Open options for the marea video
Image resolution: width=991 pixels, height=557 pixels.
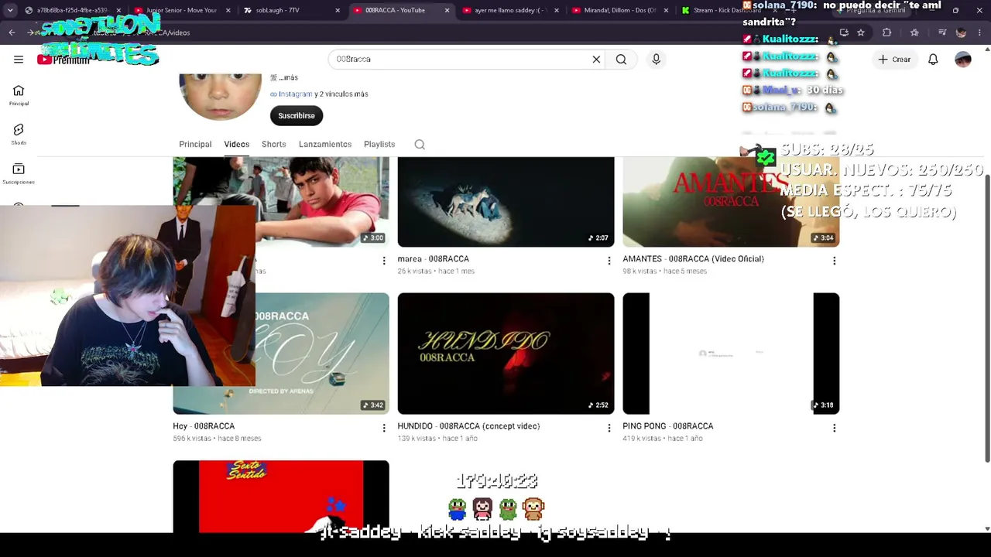pyautogui.click(x=609, y=261)
